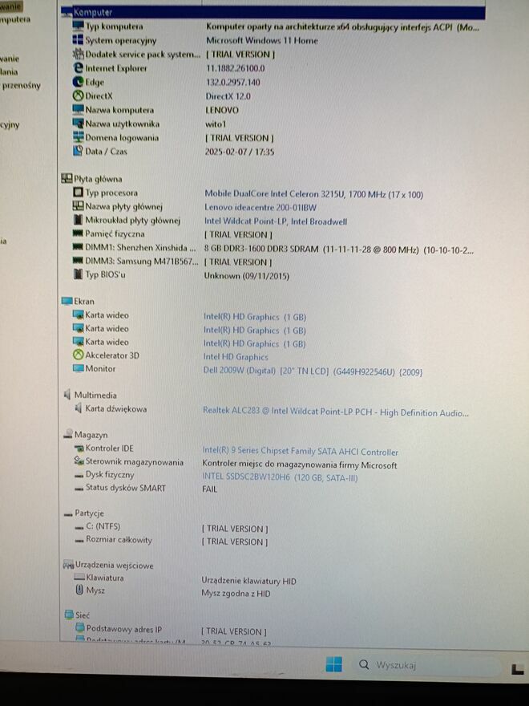Click the Pamięć fizyczna memory icon
Image resolution: width=529 pixels, height=706 pixels.
tap(79, 233)
